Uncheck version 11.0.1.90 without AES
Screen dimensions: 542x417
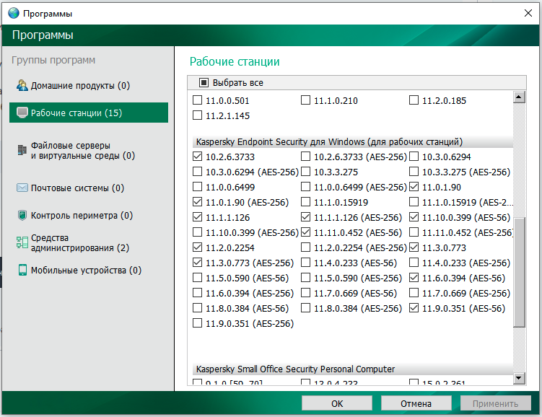[x=414, y=187]
